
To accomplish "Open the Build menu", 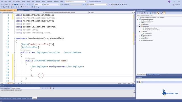I will click(23, 1).
